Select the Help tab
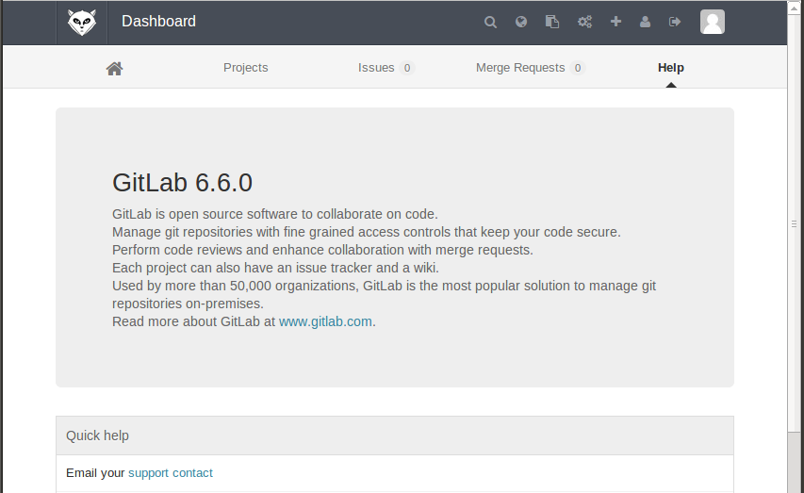The height and width of the screenshot is (493, 804). tap(671, 68)
